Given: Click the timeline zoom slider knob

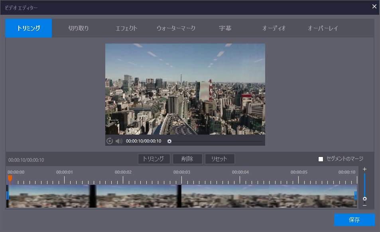Looking at the screenshot, I should coord(364,198).
